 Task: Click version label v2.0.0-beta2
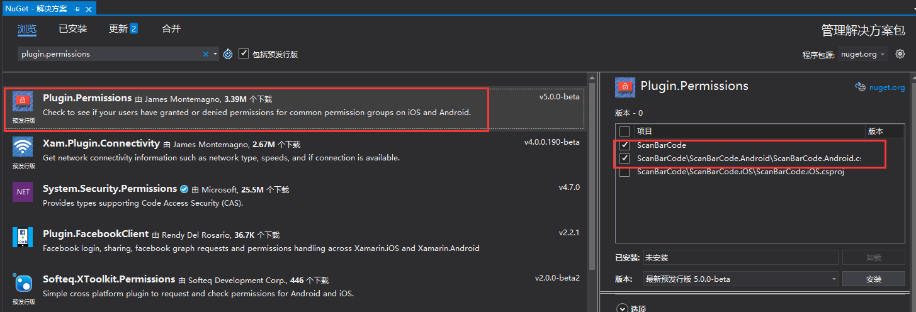tap(557, 278)
